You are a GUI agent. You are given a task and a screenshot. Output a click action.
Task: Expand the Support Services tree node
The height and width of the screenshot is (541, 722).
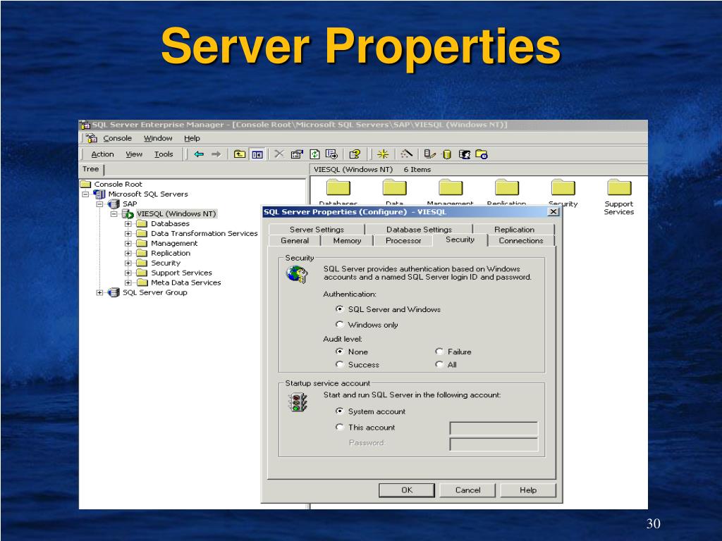pyautogui.click(x=128, y=273)
